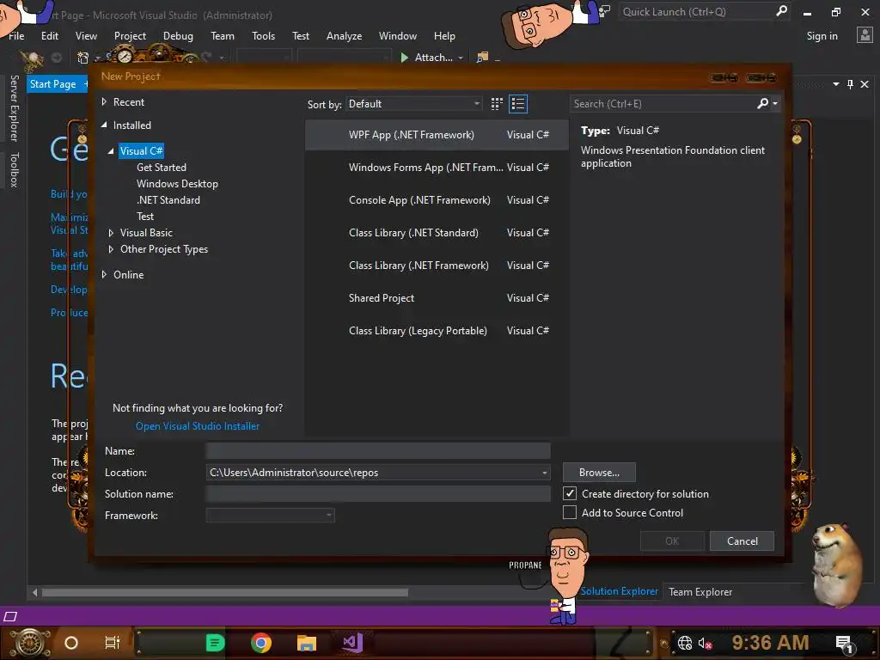Click the navigate forward toolbar icon
The image size is (880, 660).
[x=57, y=58]
